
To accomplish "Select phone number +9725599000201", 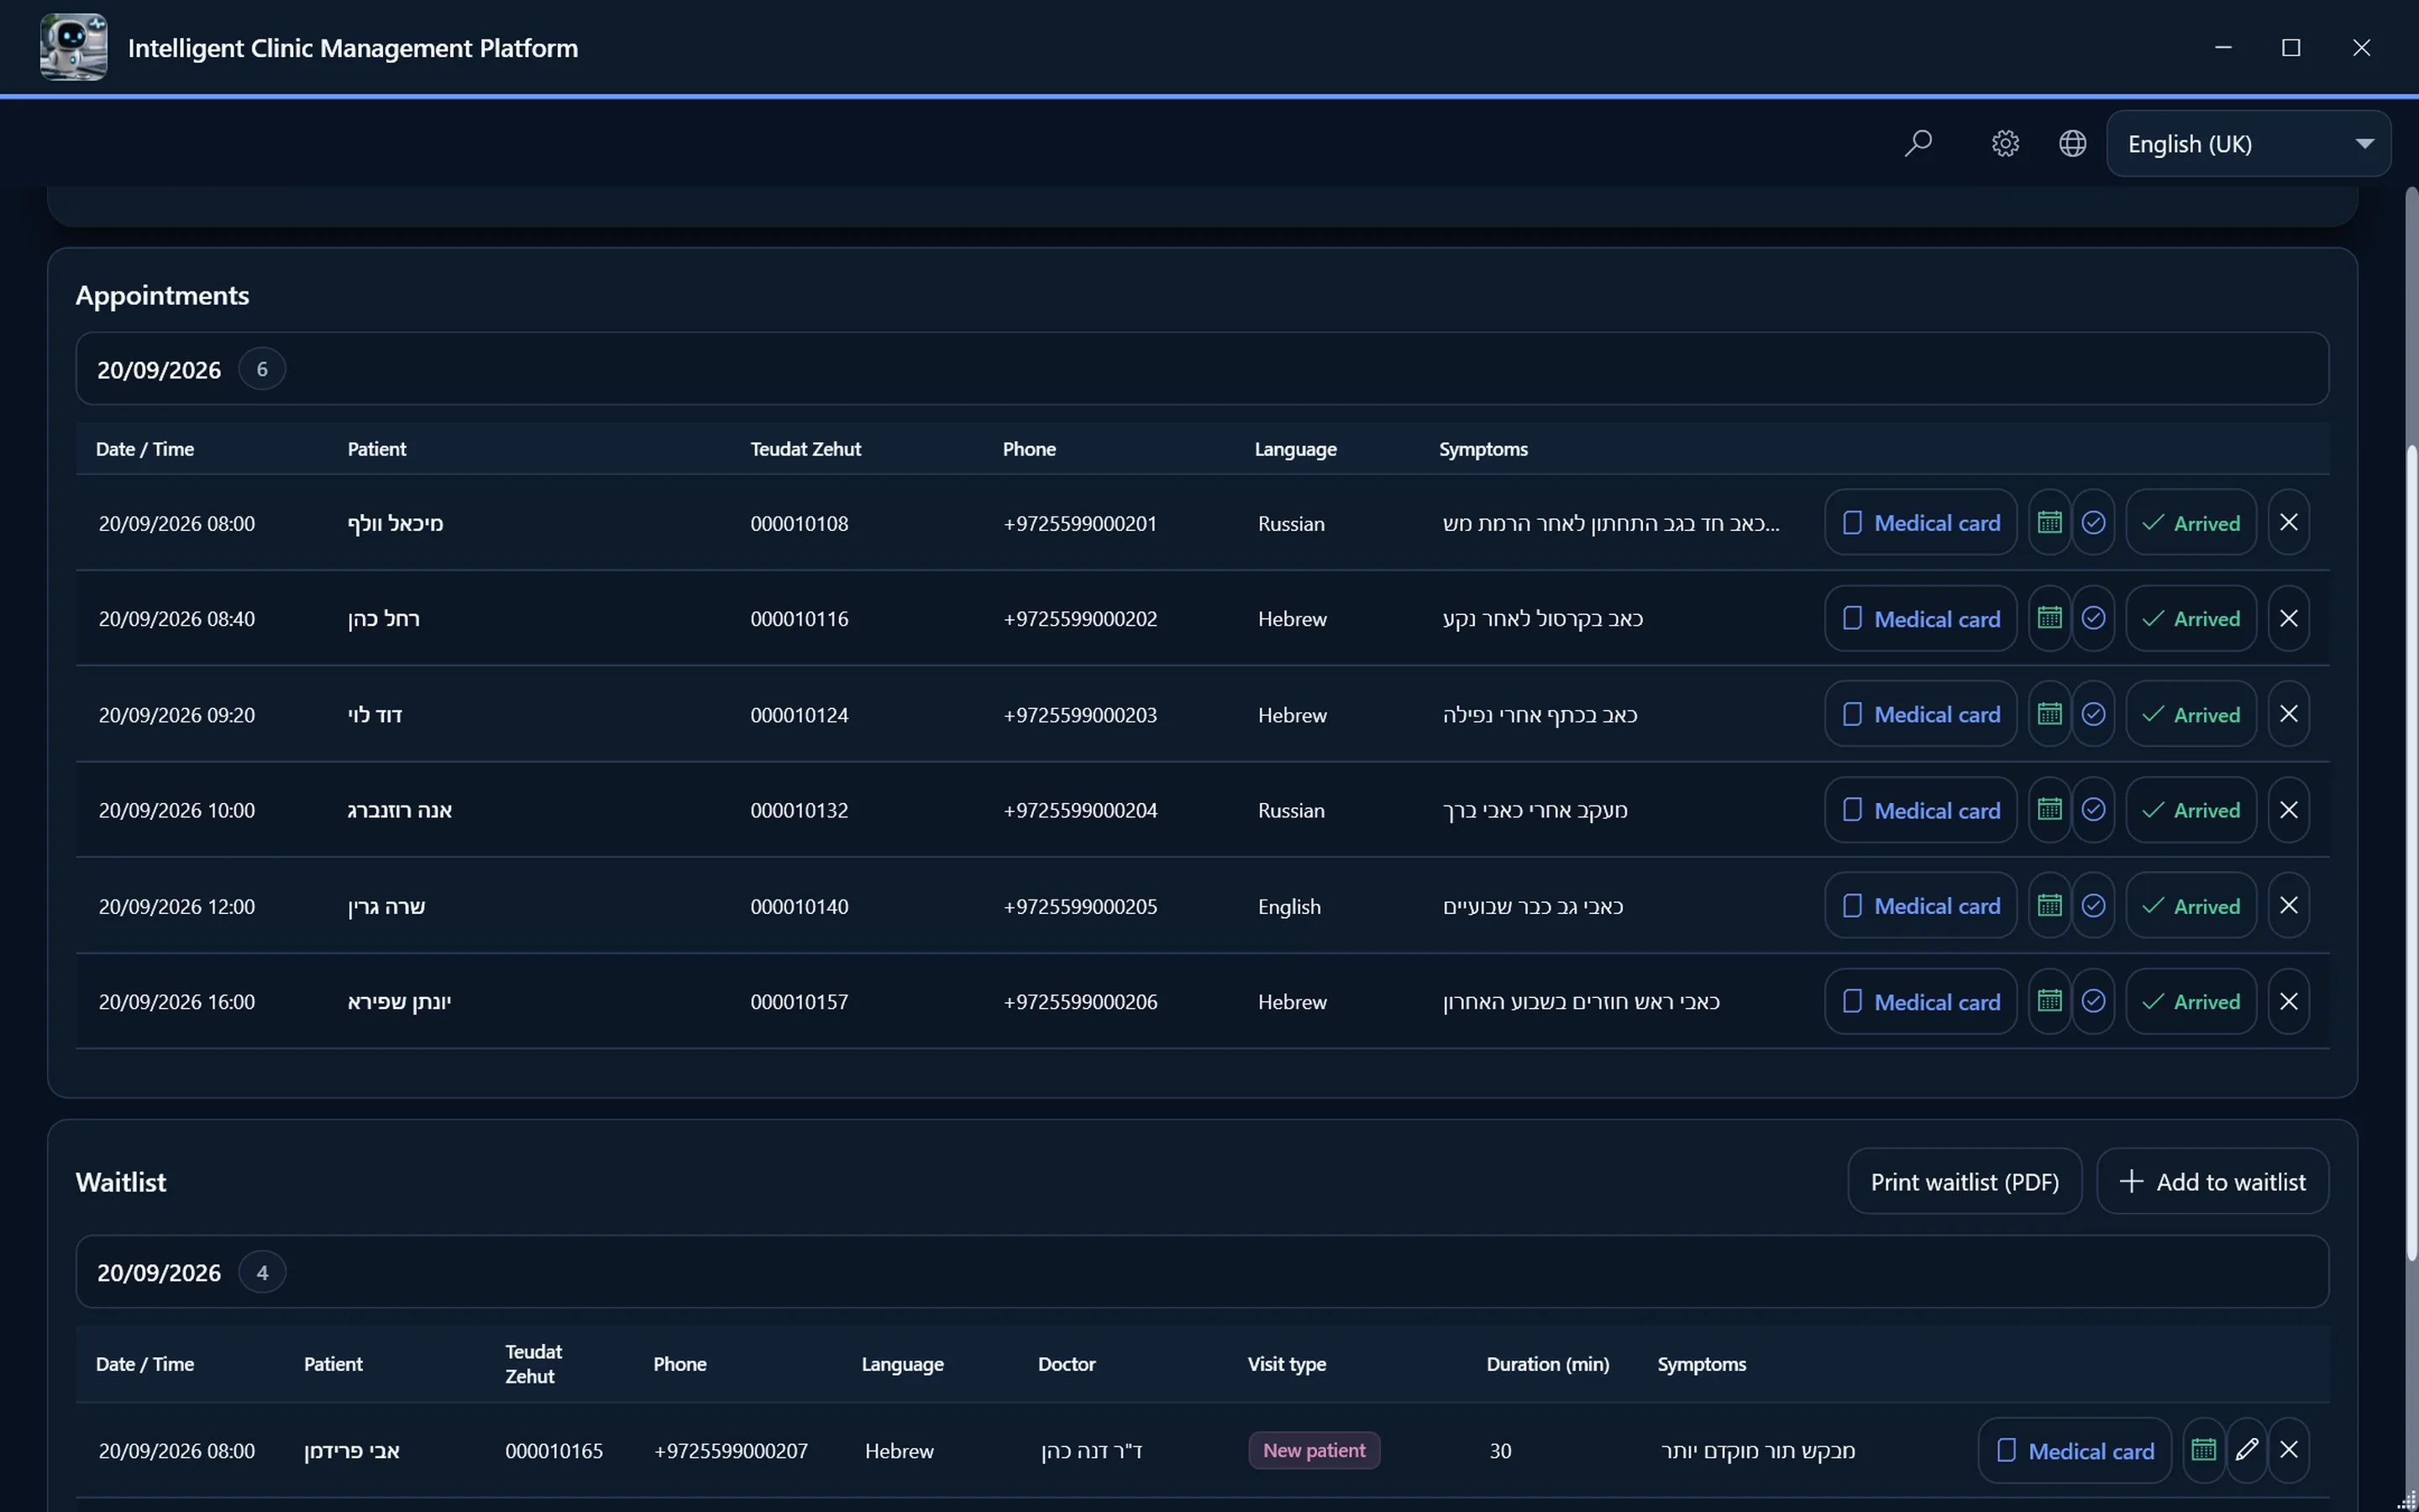I will click(1079, 523).
